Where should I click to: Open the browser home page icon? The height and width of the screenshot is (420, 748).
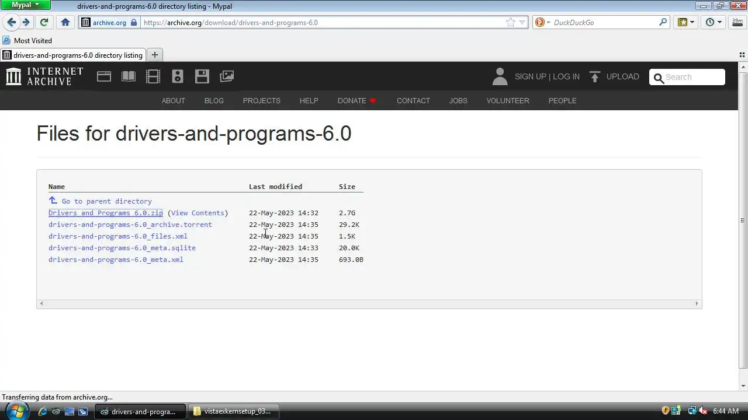coord(65,22)
